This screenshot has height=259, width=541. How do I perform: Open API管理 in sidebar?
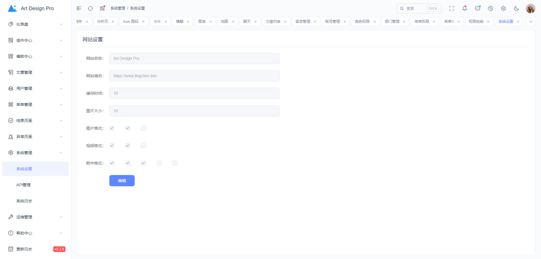36,185
